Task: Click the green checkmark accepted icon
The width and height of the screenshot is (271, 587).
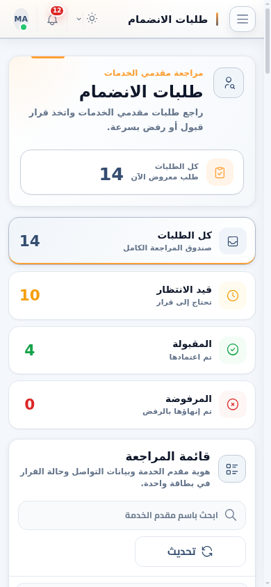Action: (233, 350)
